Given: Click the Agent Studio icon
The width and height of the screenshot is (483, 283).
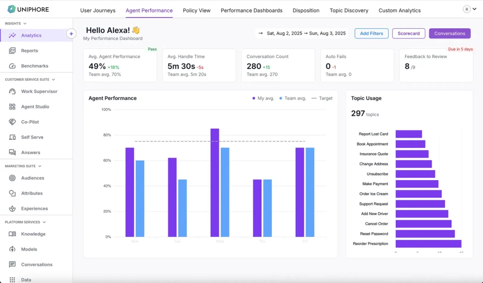Looking at the screenshot, I should [12, 107].
